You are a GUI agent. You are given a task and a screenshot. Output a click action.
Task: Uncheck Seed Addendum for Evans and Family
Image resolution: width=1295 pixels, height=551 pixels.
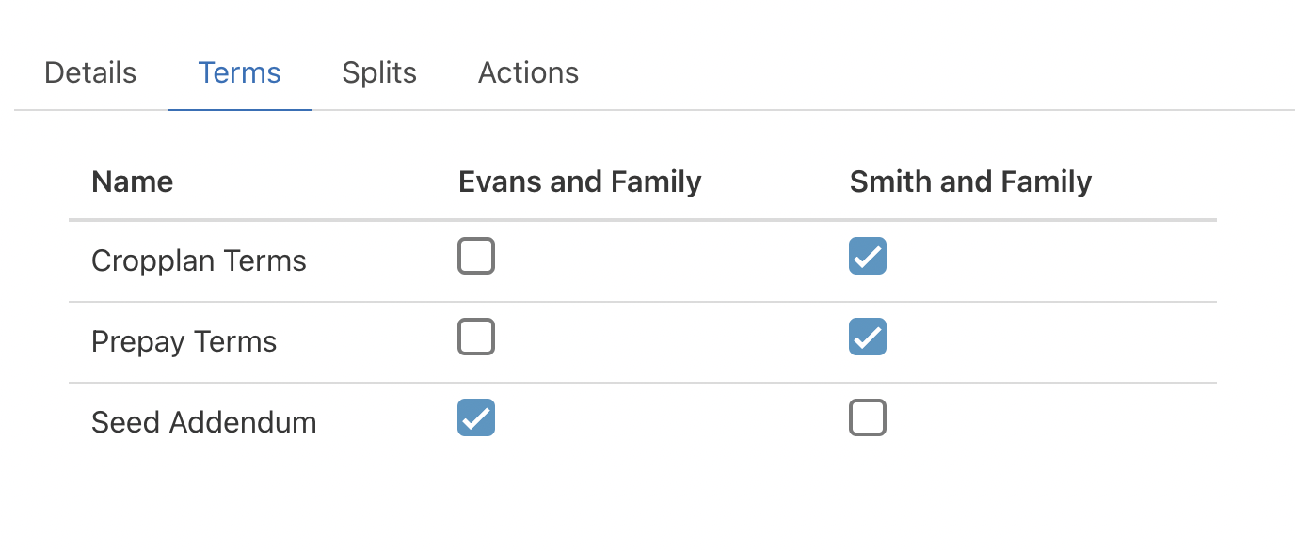(476, 417)
